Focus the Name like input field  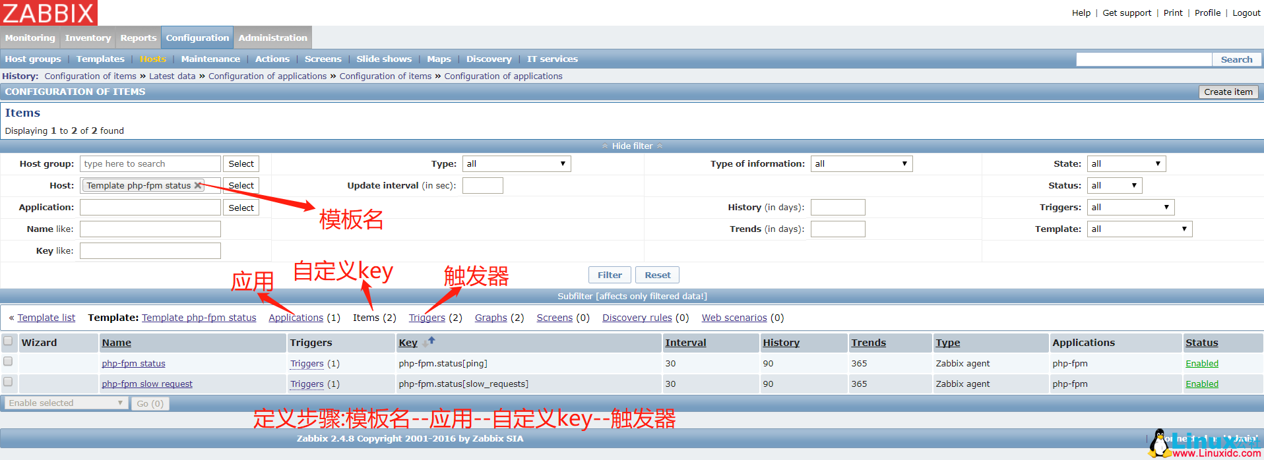tap(150, 229)
